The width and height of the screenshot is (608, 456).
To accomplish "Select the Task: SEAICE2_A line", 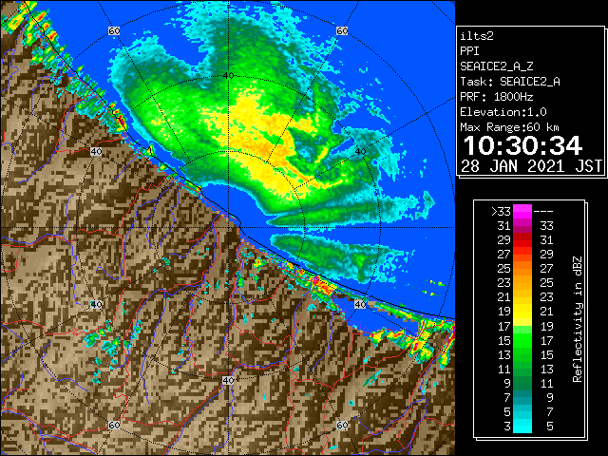I will click(x=510, y=82).
